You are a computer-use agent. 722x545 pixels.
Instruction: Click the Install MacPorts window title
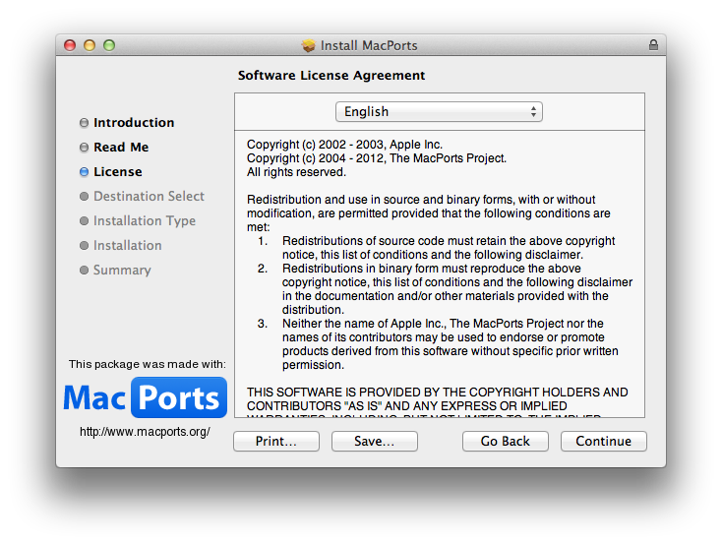pyautogui.click(x=369, y=45)
